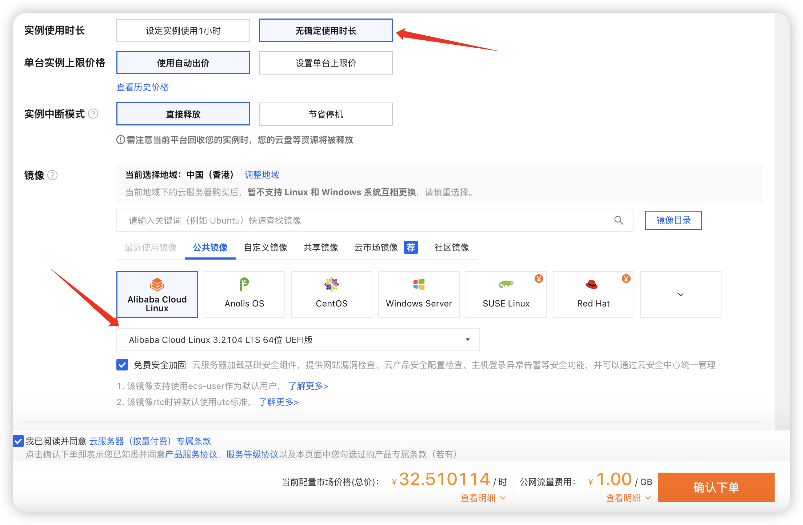803x525 pixels.
Task: Switch to 社区镜像 tab
Action: (x=452, y=247)
